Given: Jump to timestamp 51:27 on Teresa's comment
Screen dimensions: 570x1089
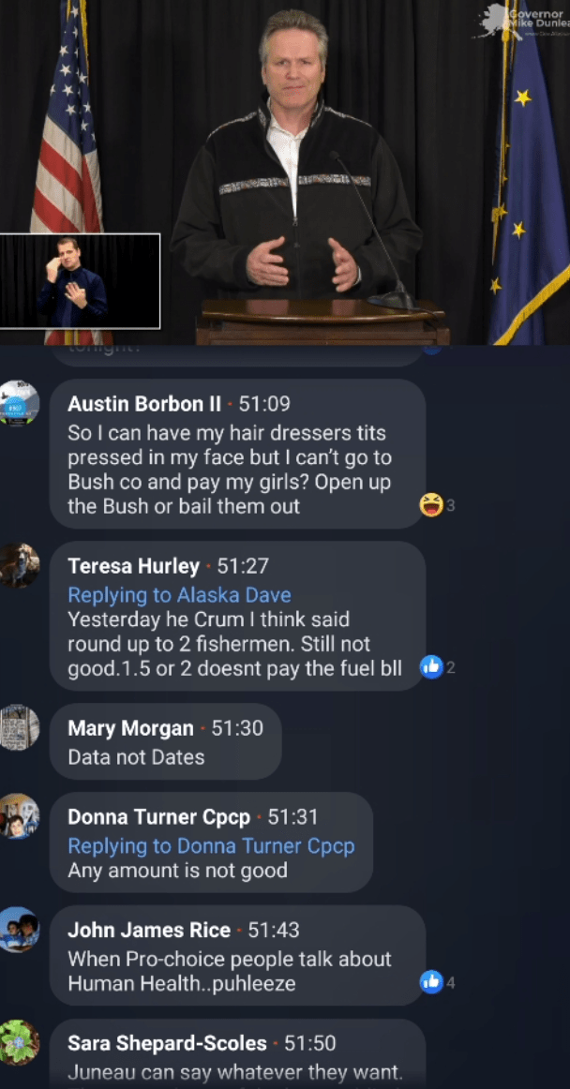Looking at the screenshot, I should click(243, 566).
